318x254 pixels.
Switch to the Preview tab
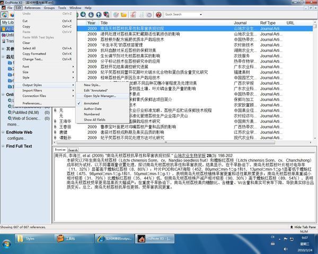[60, 150]
